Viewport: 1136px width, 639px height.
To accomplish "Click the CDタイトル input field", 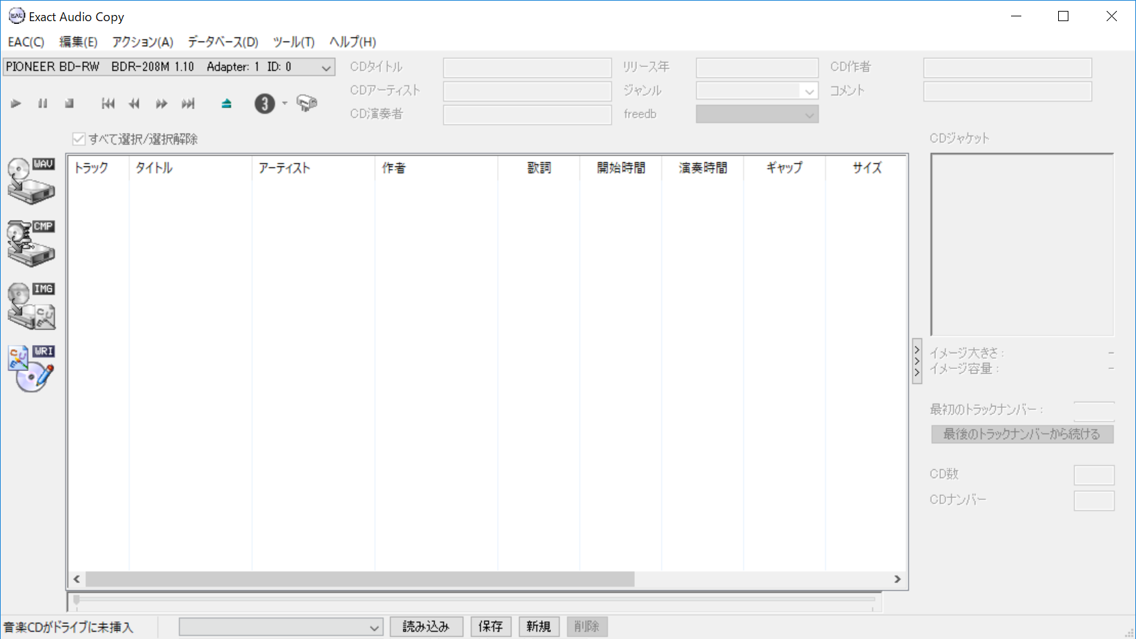I will 526,68.
